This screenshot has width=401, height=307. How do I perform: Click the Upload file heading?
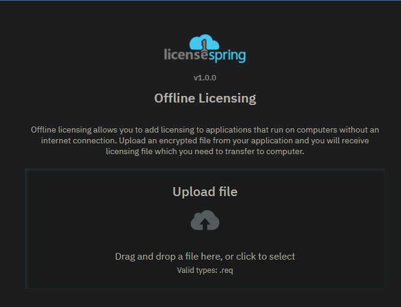205,192
